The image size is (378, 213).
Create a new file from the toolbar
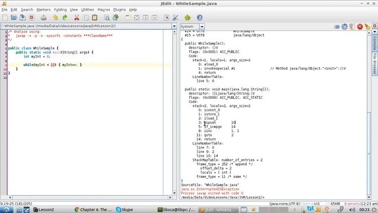point(5,17)
